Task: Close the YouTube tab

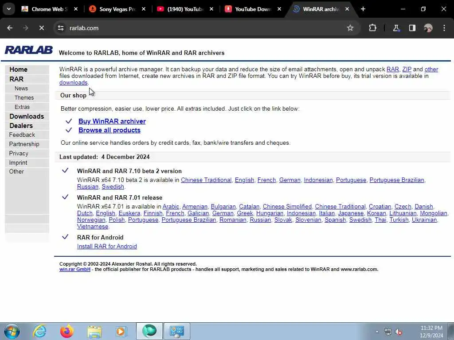Action: 211,9
